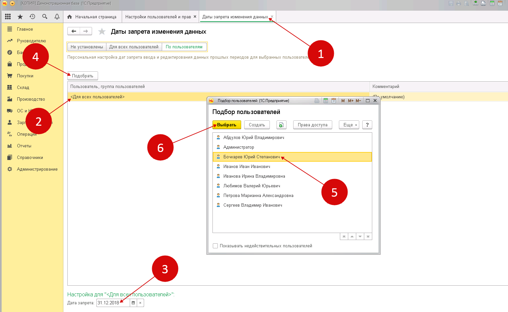Click M memory button in dialog title
This screenshot has height=312, width=508.
pos(343,101)
